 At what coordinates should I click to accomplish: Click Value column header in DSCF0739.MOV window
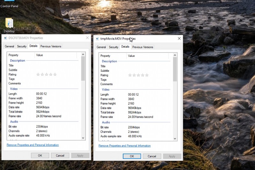55,55
